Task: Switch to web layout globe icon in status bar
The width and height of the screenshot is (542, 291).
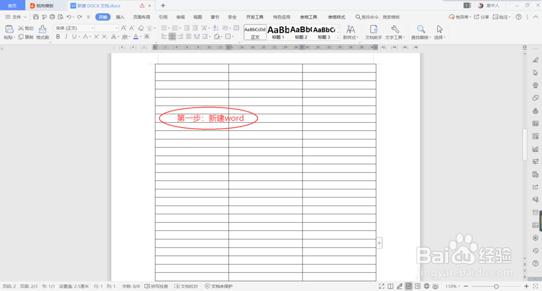Action: 427,286
